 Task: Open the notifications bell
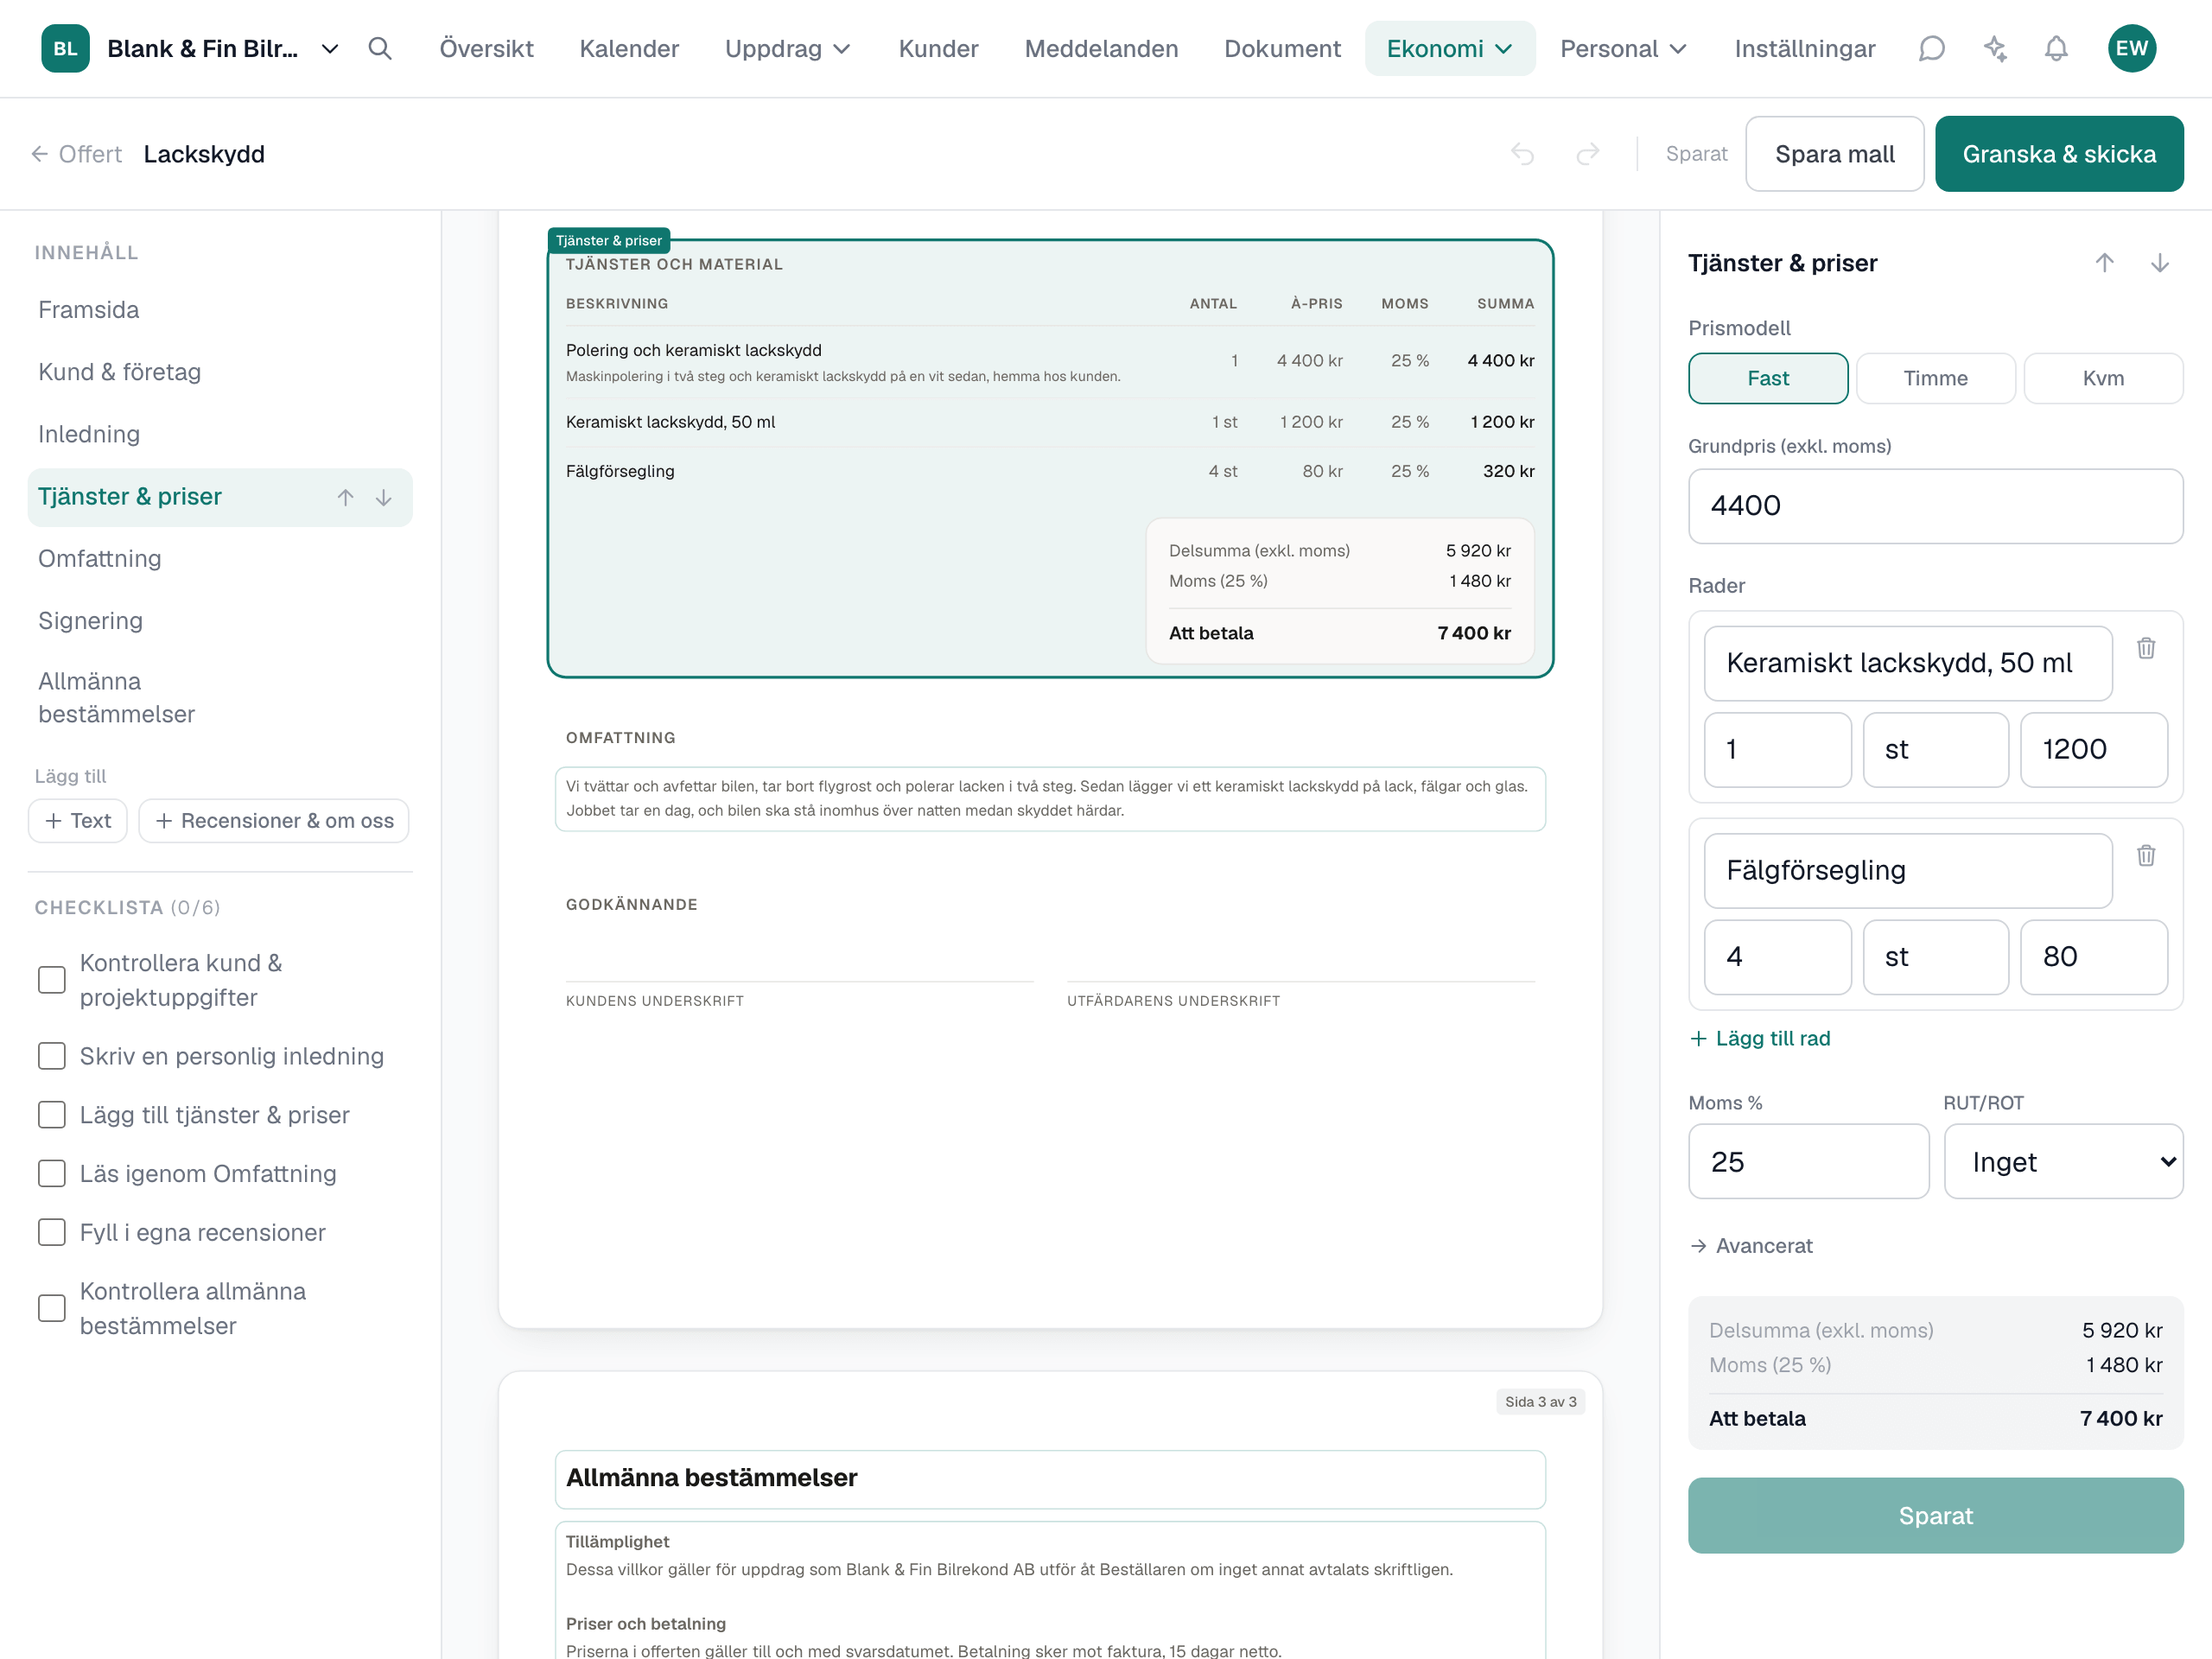click(x=2056, y=48)
